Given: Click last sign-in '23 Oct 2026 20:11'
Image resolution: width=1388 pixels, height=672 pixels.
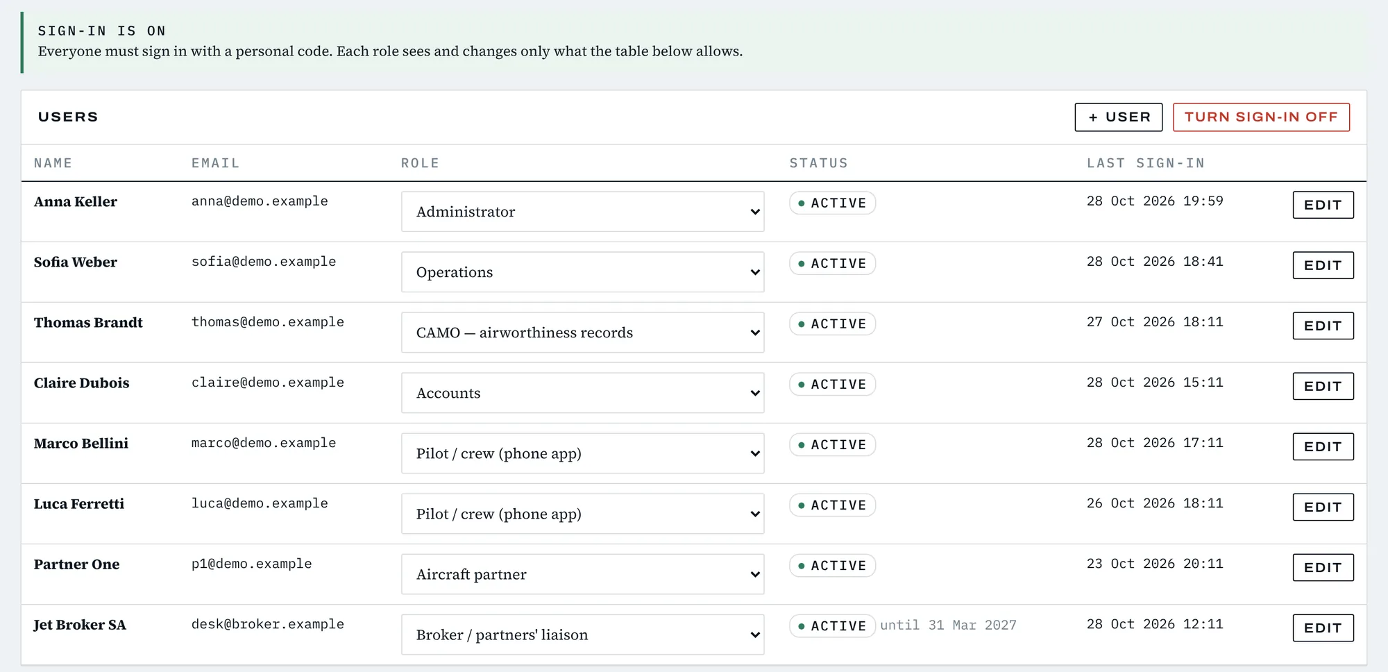Looking at the screenshot, I should pyautogui.click(x=1155, y=564).
